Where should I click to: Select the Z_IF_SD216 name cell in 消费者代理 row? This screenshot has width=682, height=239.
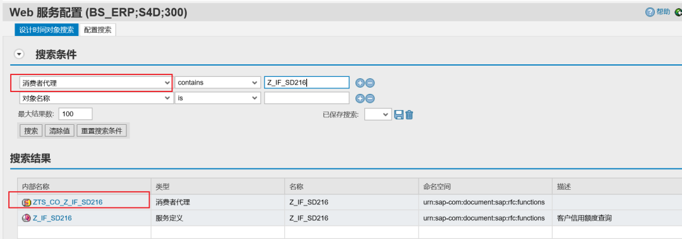click(x=352, y=202)
